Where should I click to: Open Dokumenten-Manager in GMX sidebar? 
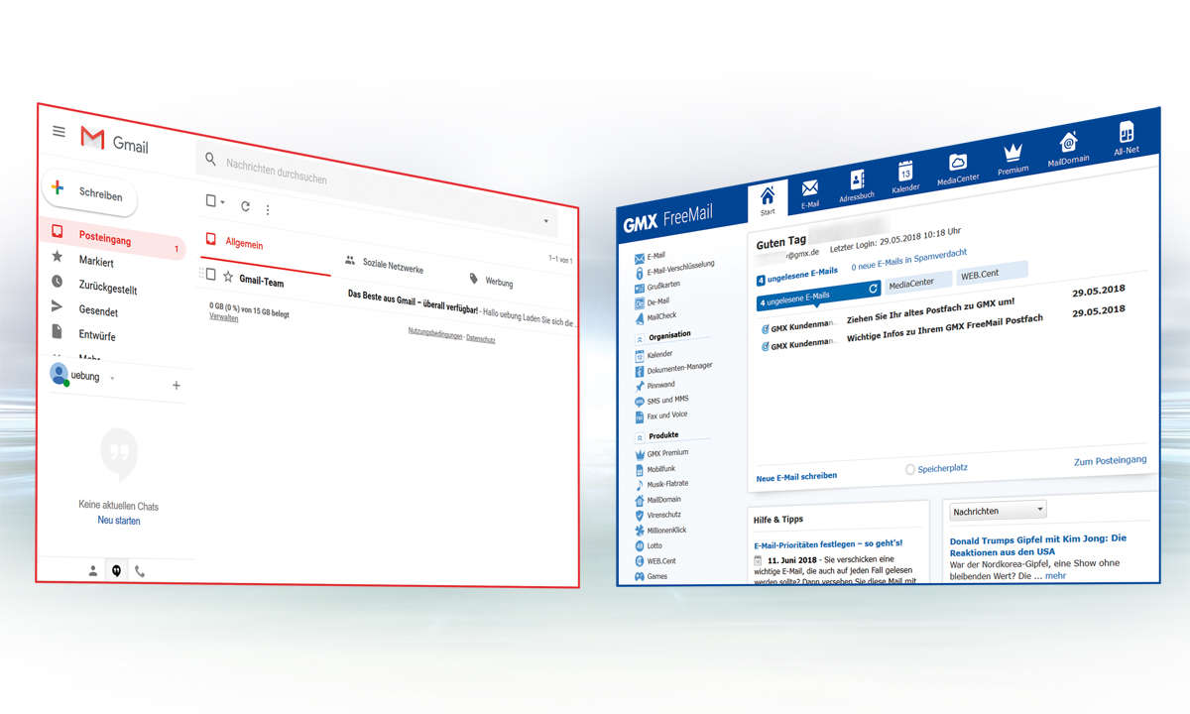pos(673,369)
